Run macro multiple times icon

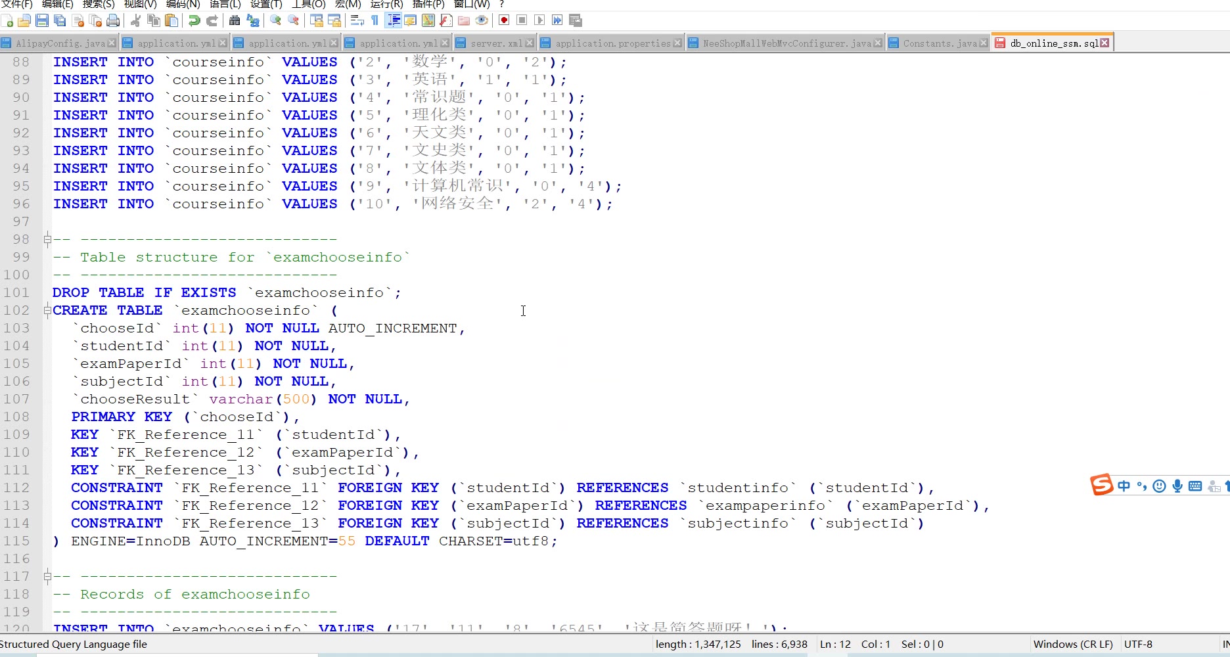557,20
